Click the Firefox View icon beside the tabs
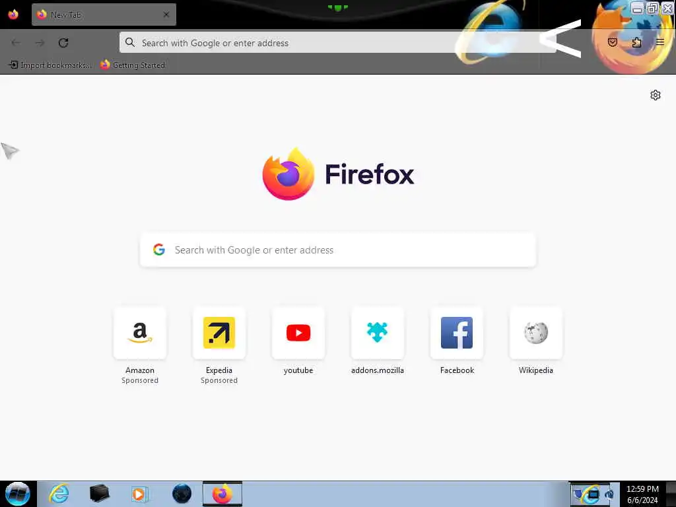This screenshot has width=676, height=507. coord(13,15)
